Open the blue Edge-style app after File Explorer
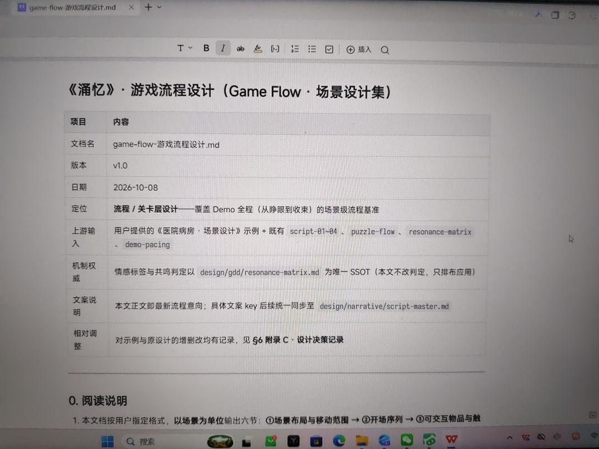 coord(384,441)
